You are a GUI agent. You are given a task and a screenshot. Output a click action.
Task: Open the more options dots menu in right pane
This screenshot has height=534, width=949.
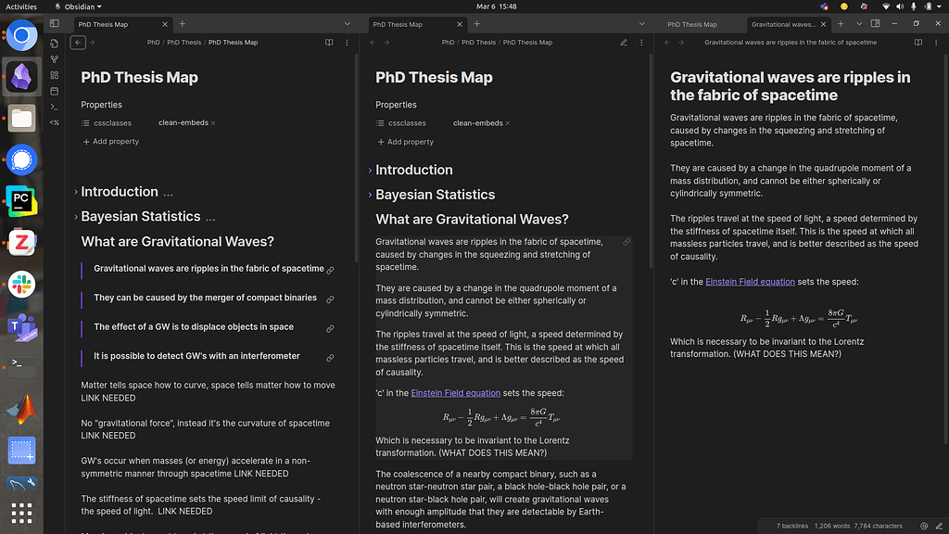(938, 42)
